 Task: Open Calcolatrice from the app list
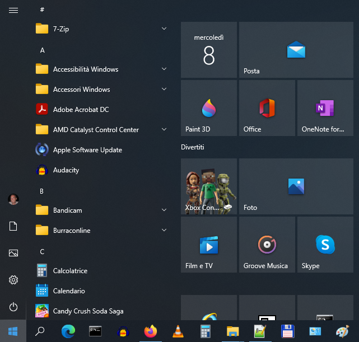click(102, 270)
